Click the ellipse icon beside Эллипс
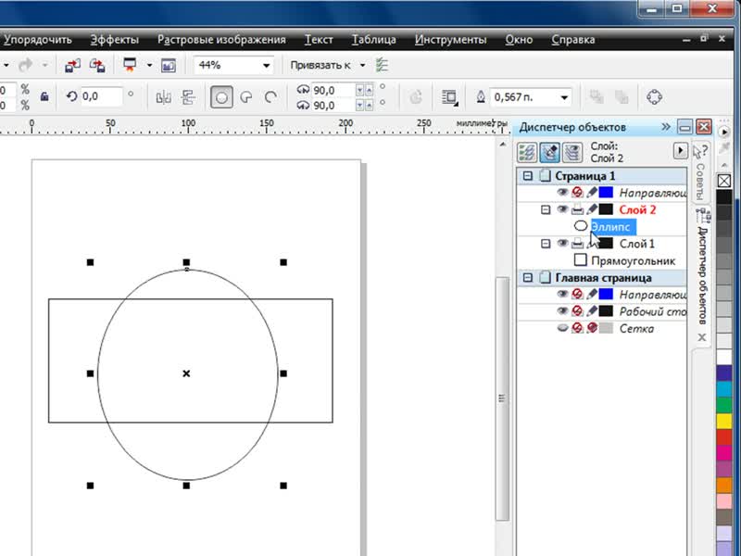 click(x=581, y=226)
